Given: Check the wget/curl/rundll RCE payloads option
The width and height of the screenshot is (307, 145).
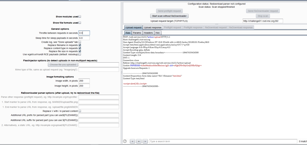Looking at the screenshot, I should pos(80,54).
